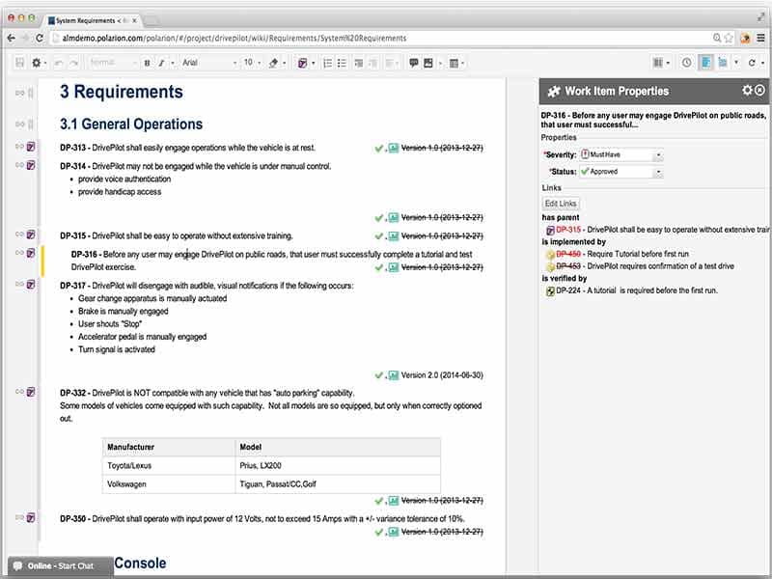Click the purple work item icon beside DP-332
772x579 pixels.
pos(31,392)
